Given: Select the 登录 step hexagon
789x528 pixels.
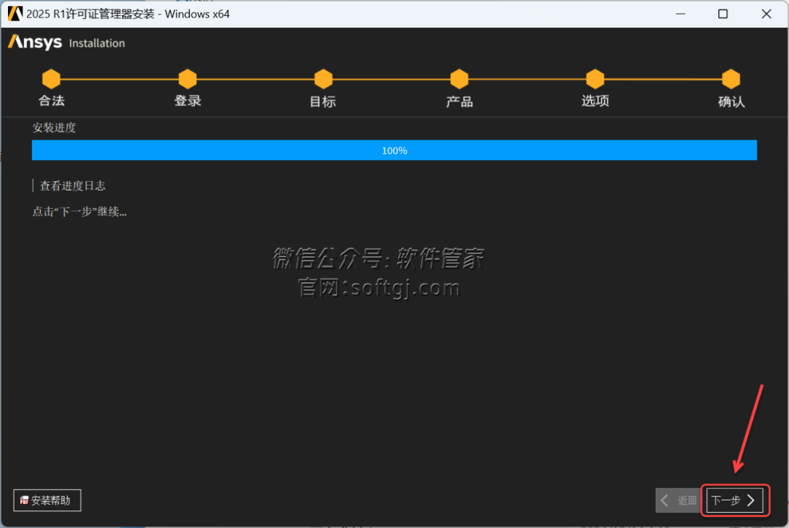Looking at the screenshot, I should [x=188, y=79].
